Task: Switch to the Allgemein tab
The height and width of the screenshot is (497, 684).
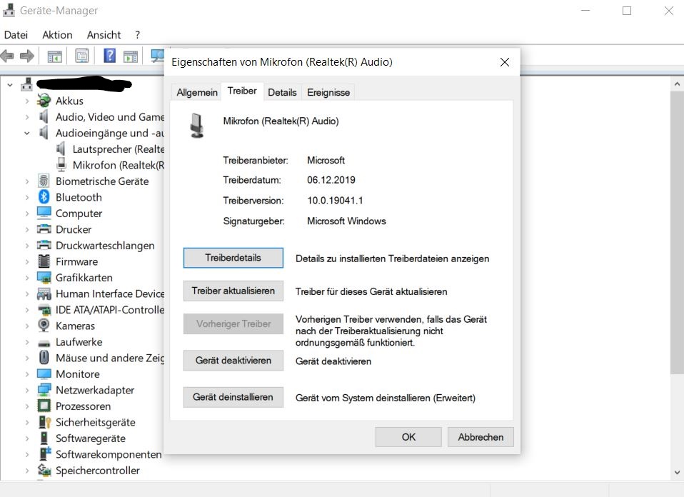Action: coord(197,93)
